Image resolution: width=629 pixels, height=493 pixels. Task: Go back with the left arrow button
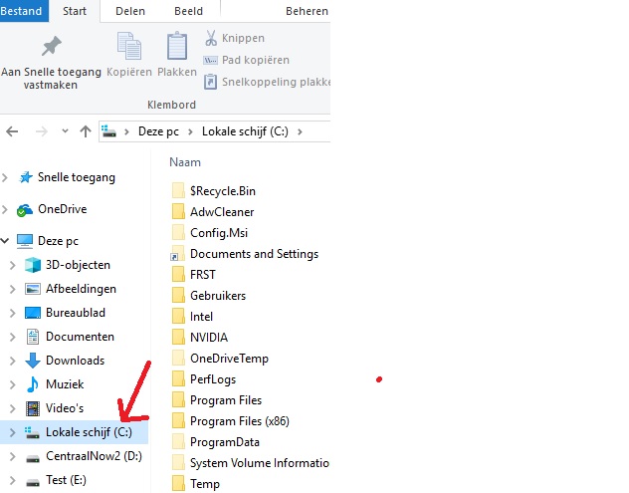click(x=12, y=131)
